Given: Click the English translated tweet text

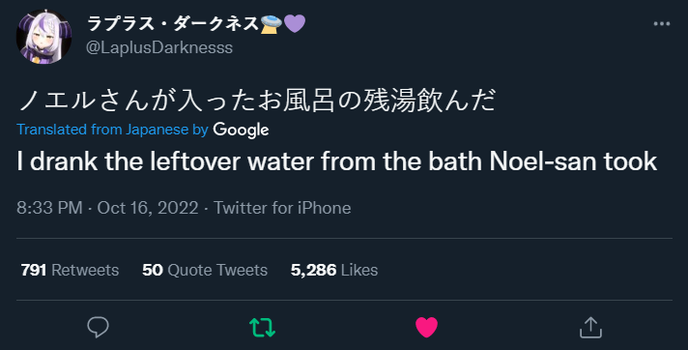Looking at the screenshot, I should tap(337, 161).
